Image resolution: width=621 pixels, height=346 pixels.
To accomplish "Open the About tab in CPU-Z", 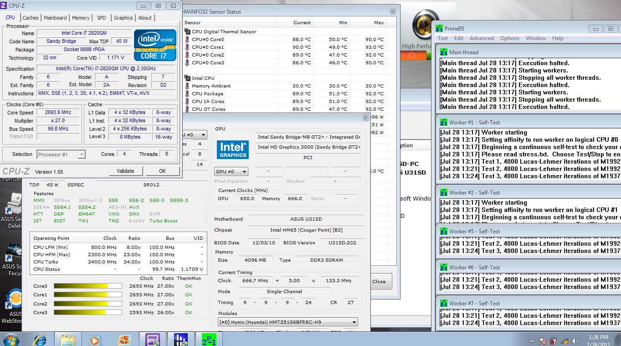I will (x=145, y=18).
